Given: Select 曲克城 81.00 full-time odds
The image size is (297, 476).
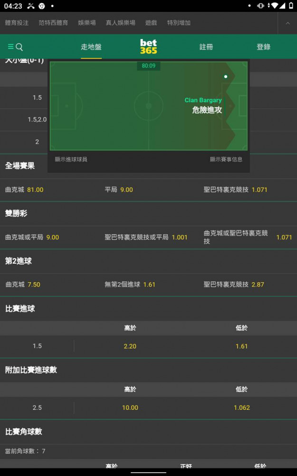Looking at the screenshot, I should [24, 190].
